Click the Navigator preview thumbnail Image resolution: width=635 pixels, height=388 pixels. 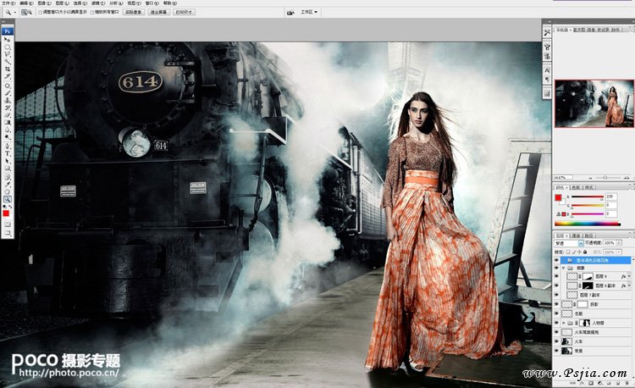[x=593, y=103]
